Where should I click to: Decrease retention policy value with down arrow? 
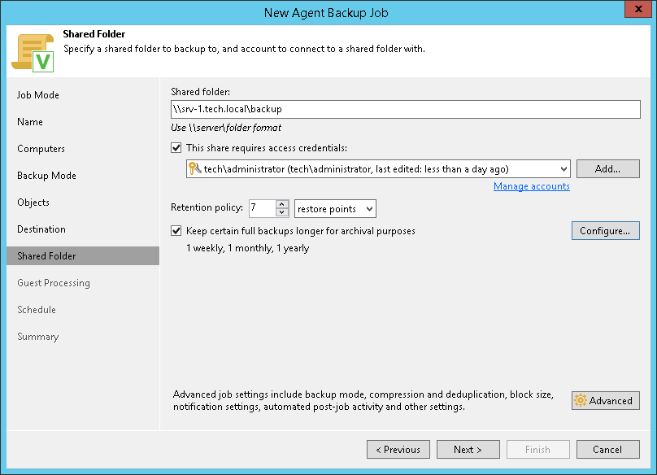click(x=282, y=213)
